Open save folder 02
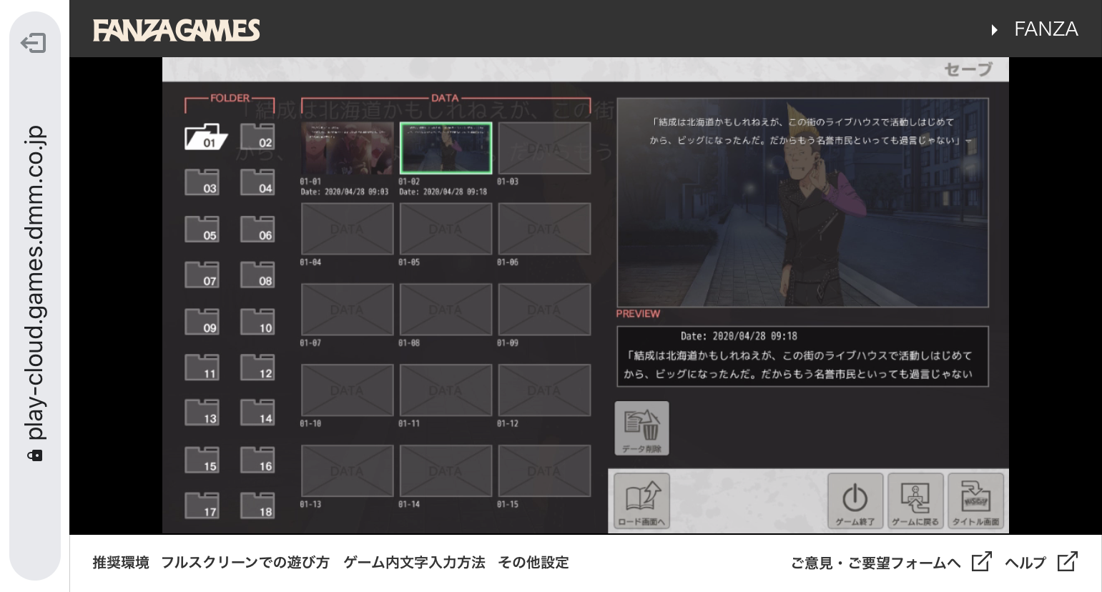 pyautogui.click(x=257, y=136)
